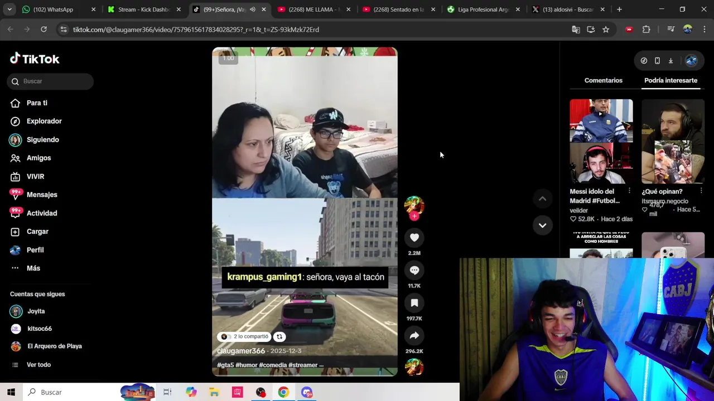Image resolution: width=714 pixels, height=401 pixels.
Task: Switch to Kick Stream Dashboard tab
Action: click(x=144, y=9)
